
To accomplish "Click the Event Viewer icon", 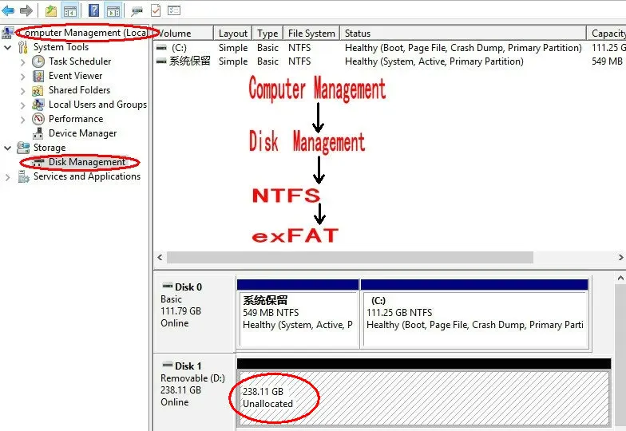I will point(38,76).
